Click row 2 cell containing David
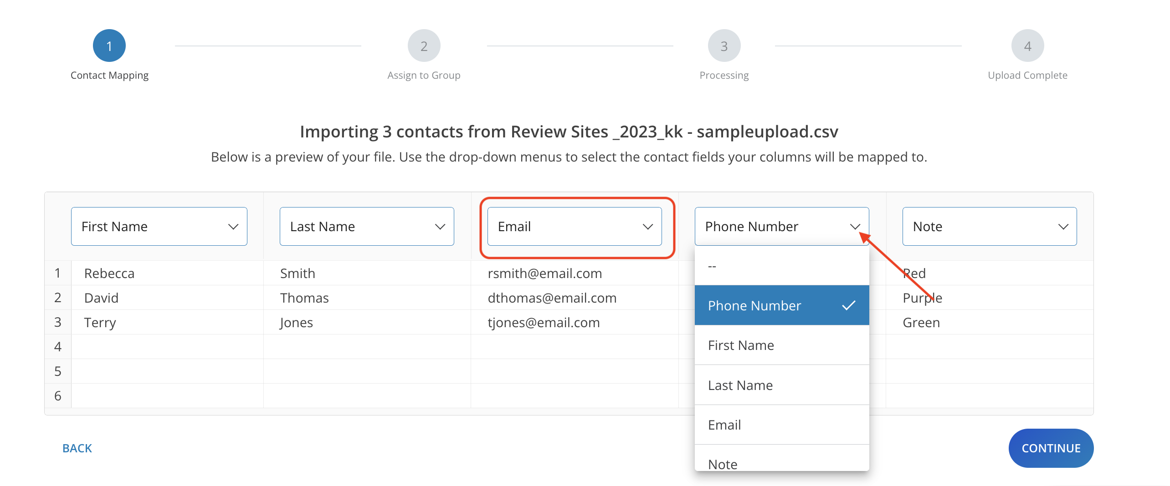 click(x=101, y=298)
